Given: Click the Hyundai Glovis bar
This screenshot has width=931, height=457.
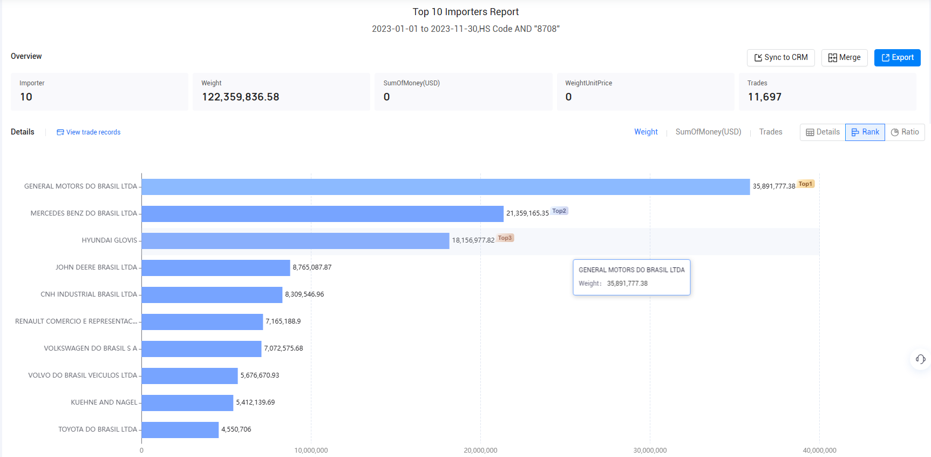Looking at the screenshot, I should (x=296, y=241).
